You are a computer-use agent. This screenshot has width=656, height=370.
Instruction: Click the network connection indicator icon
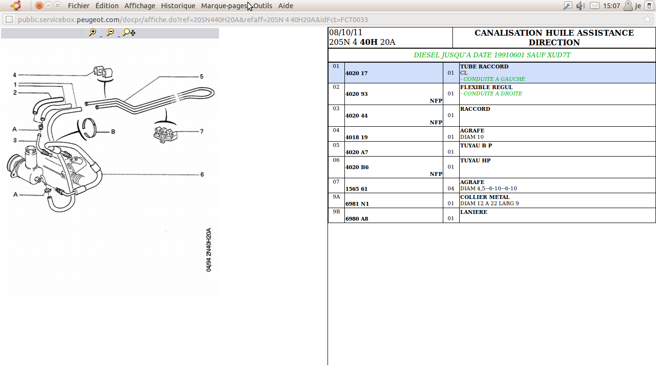(x=567, y=6)
